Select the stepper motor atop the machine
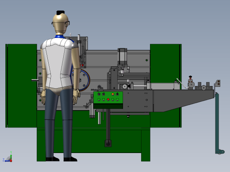The width and height of the screenshot is (230, 172). coord(122,56)
